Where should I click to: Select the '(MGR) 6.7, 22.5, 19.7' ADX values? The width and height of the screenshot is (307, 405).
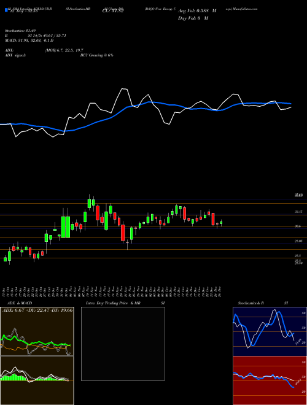[64, 50]
